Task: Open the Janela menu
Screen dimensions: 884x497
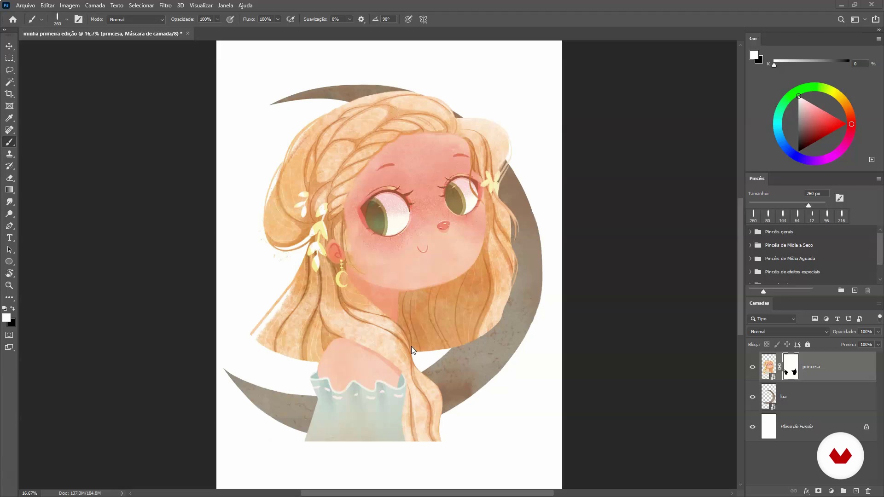Action: pyautogui.click(x=226, y=6)
